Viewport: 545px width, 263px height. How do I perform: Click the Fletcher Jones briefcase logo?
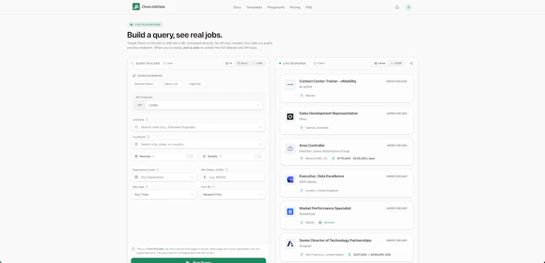click(290, 149)
